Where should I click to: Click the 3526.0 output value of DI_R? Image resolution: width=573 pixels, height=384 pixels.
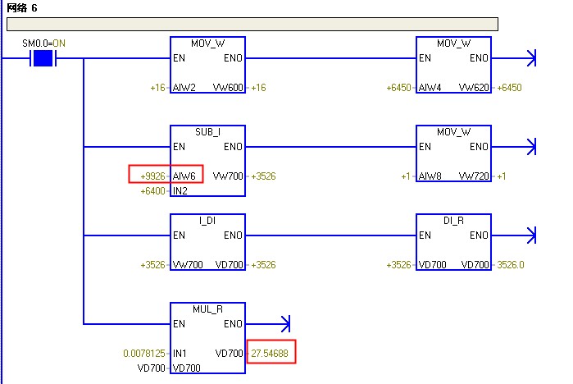(x=511, y=265)
